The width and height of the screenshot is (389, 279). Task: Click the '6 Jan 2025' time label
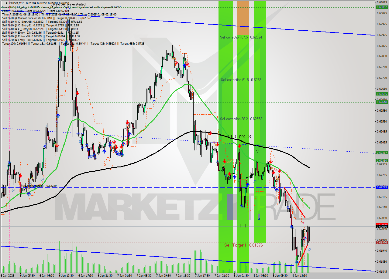pyautogui.click(x=8, y=276)
